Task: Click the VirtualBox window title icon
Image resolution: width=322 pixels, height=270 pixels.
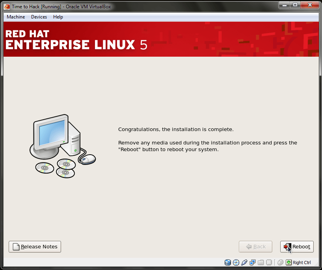Action: [7, 7]
